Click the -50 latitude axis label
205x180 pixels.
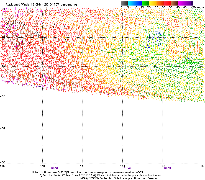click(x=2, y=9)
